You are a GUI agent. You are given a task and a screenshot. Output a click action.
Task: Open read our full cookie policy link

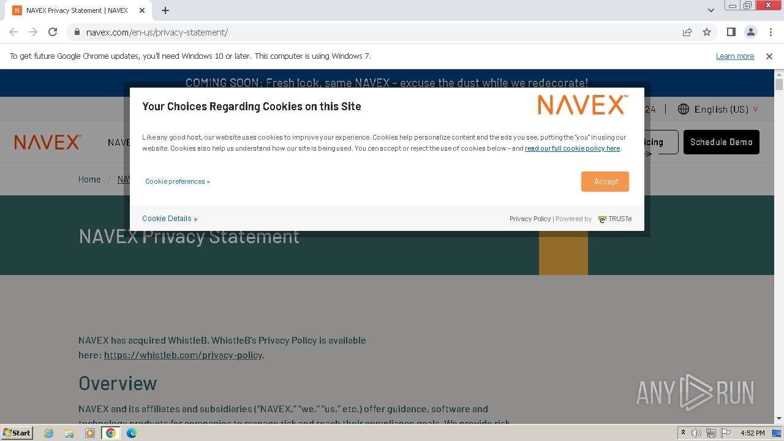[572, 148]
